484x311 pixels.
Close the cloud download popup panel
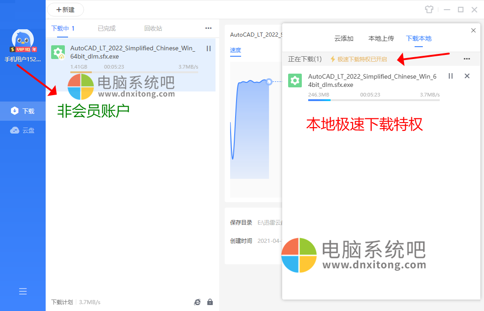473,30
